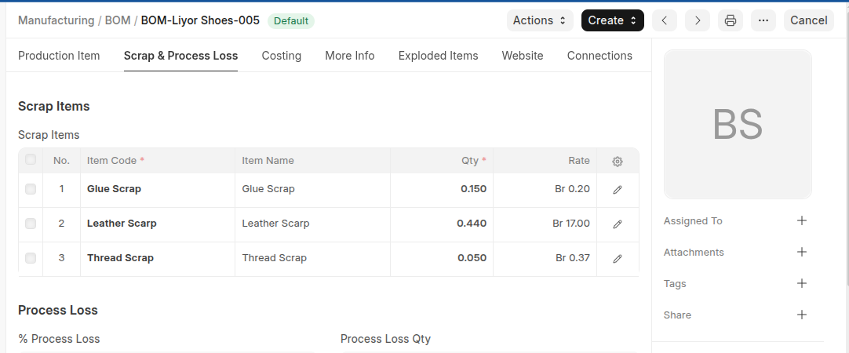
Task: Add an attachment using the plus icon
Action: 802,253
